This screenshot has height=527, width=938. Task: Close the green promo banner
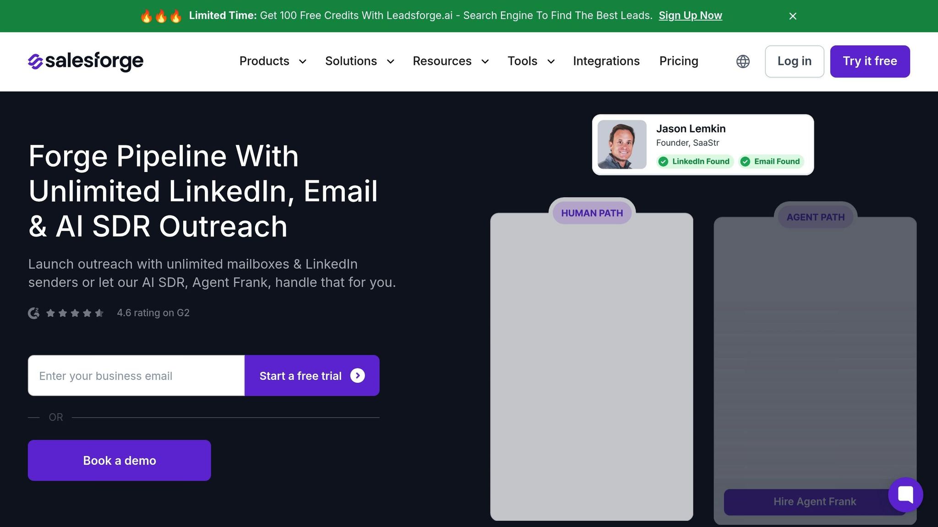(793, 16)
